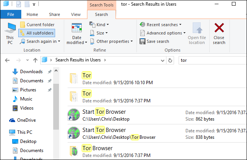Open the Recent searches dropdown
247x160 pixels.
(x=161, y=25)
